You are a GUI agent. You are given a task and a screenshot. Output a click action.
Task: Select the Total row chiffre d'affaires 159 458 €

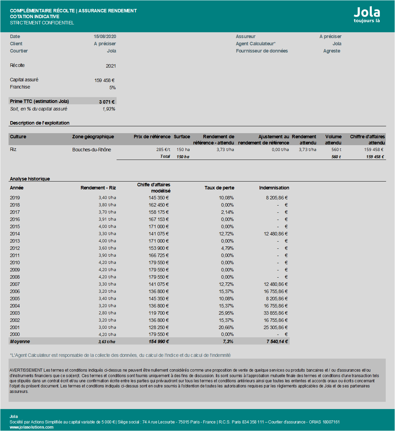[375, 157]
